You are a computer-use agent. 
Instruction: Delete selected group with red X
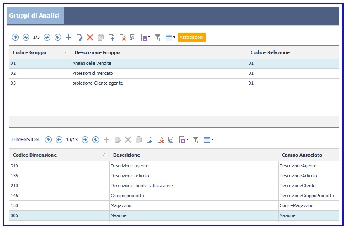point(90,37)
